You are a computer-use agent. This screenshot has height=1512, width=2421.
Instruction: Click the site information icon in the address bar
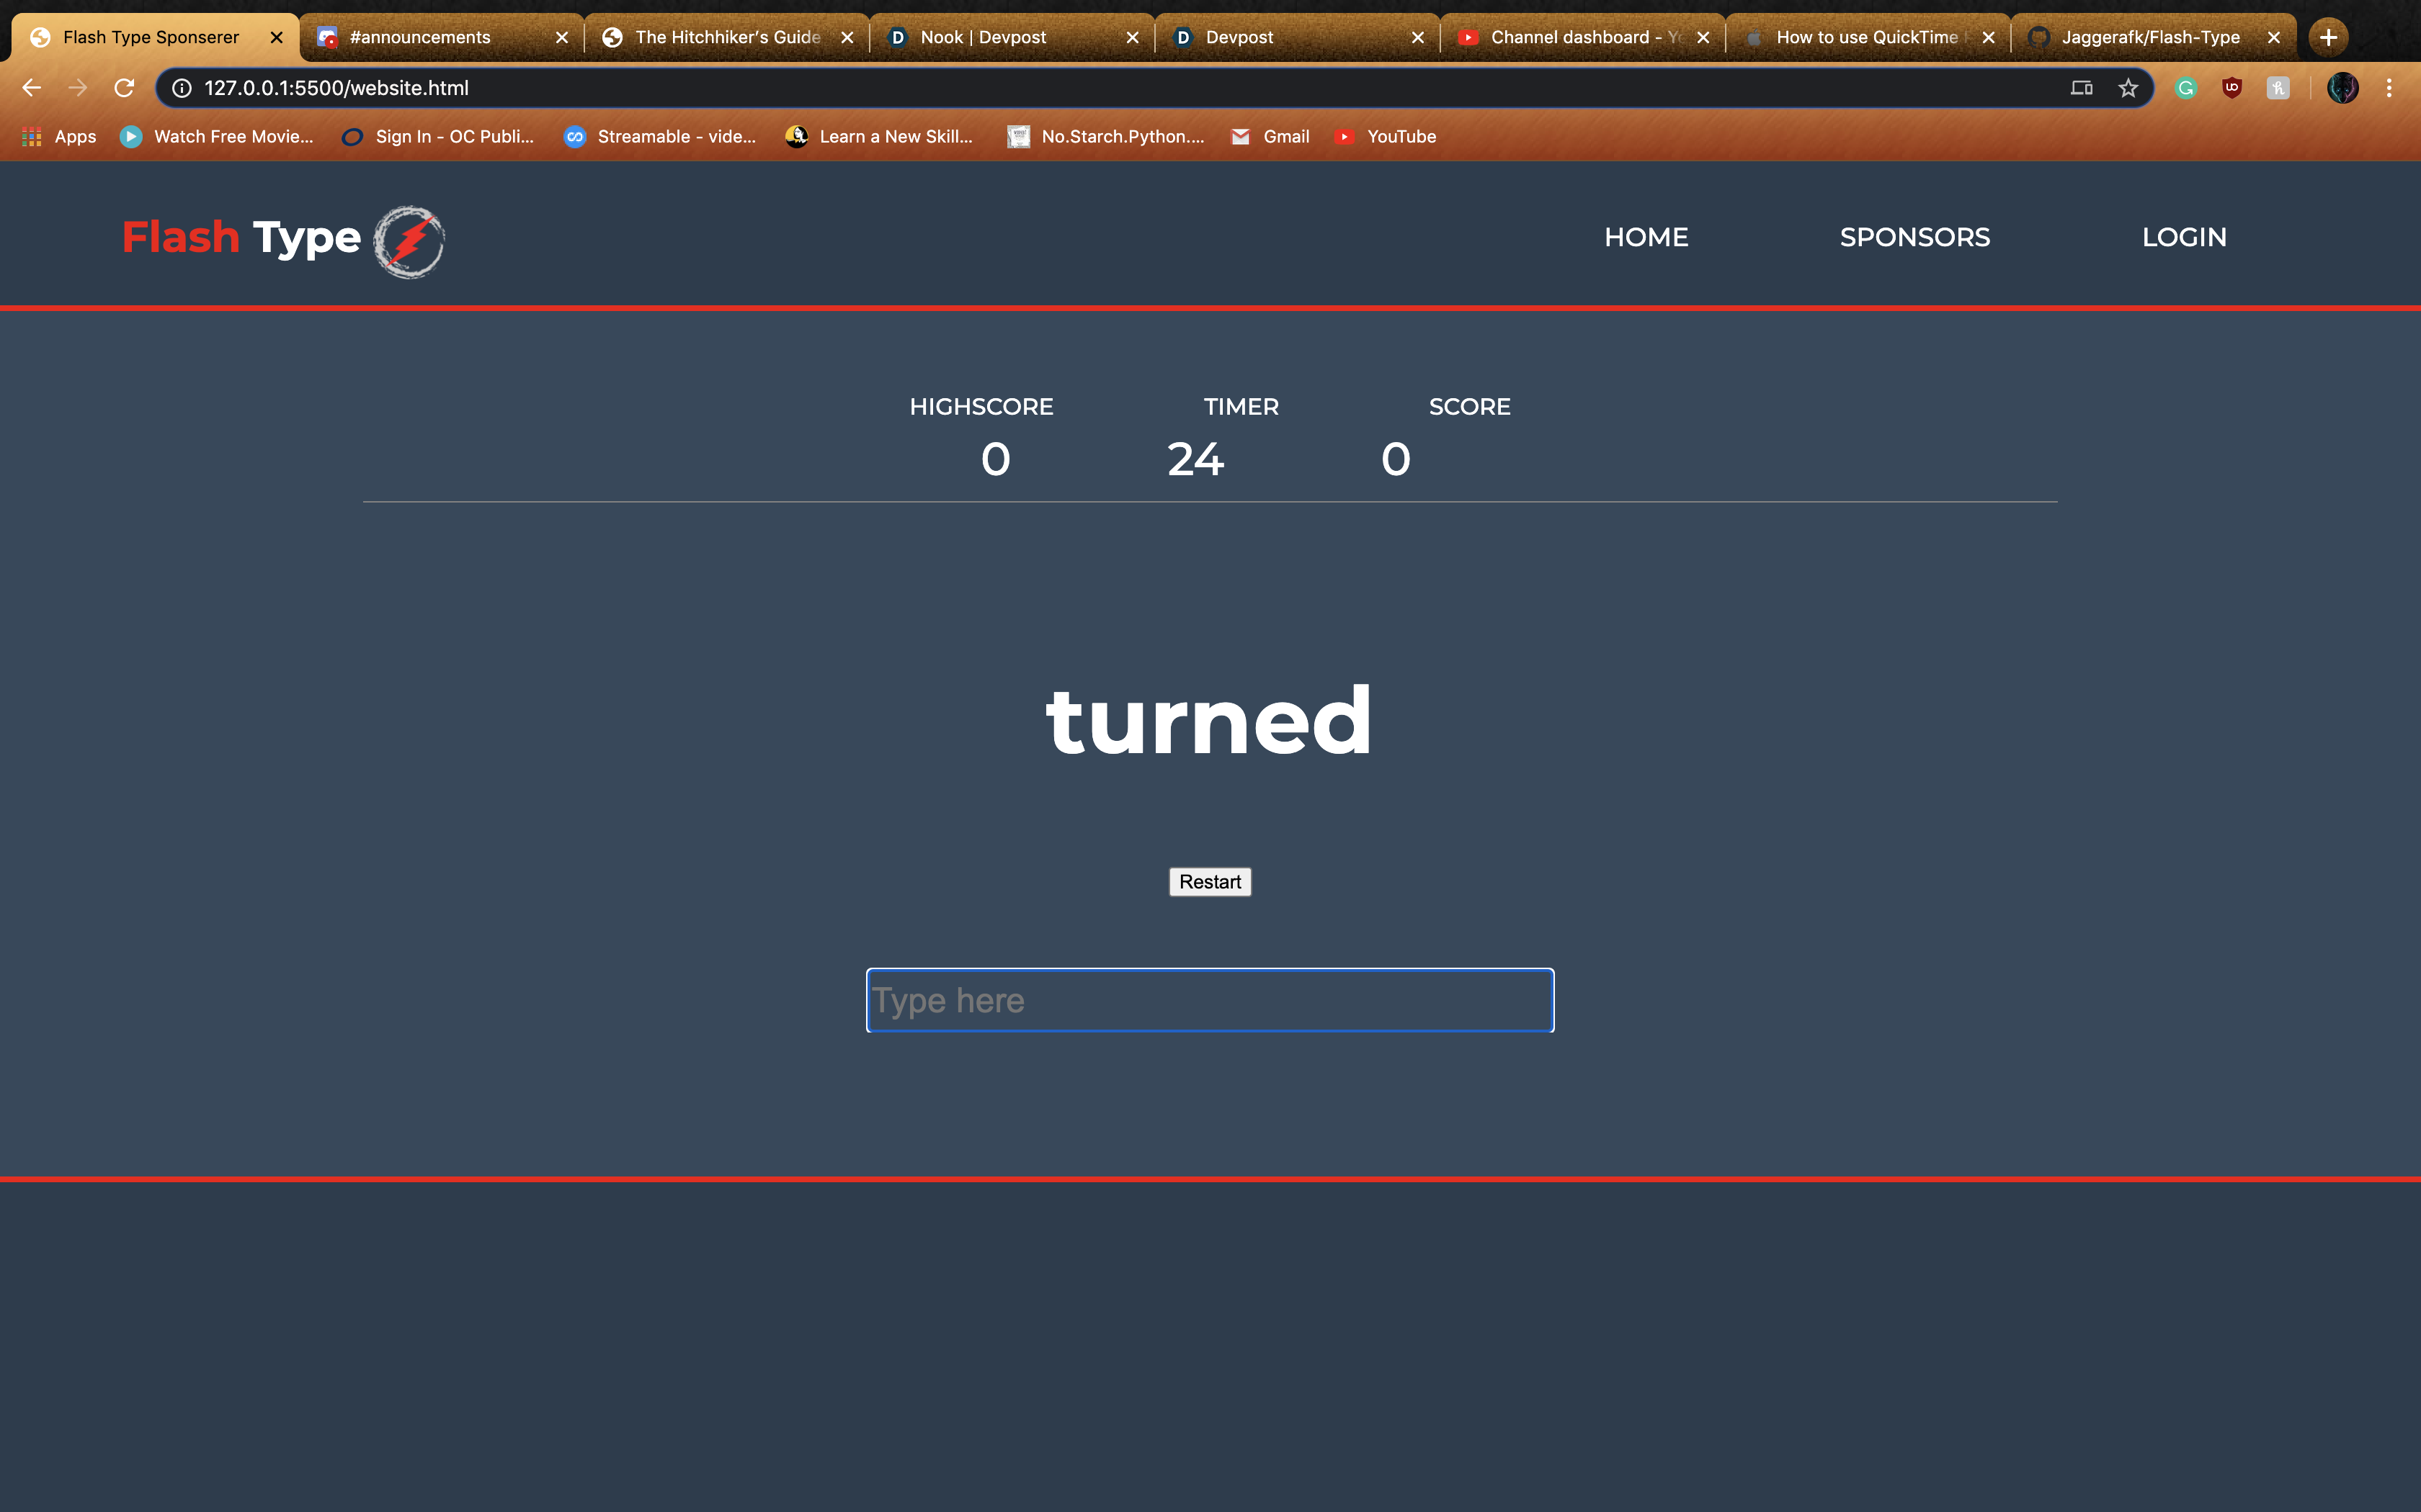(x=182, y=88)
